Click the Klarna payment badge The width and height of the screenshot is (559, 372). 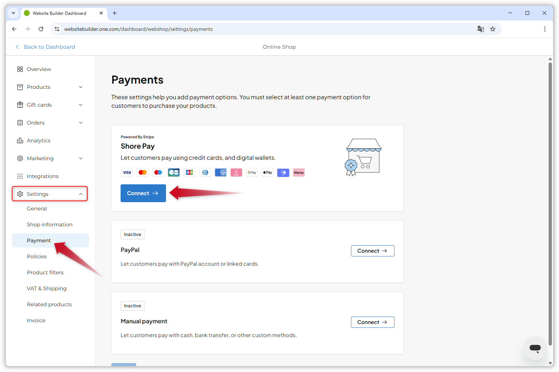pos(298,172)
